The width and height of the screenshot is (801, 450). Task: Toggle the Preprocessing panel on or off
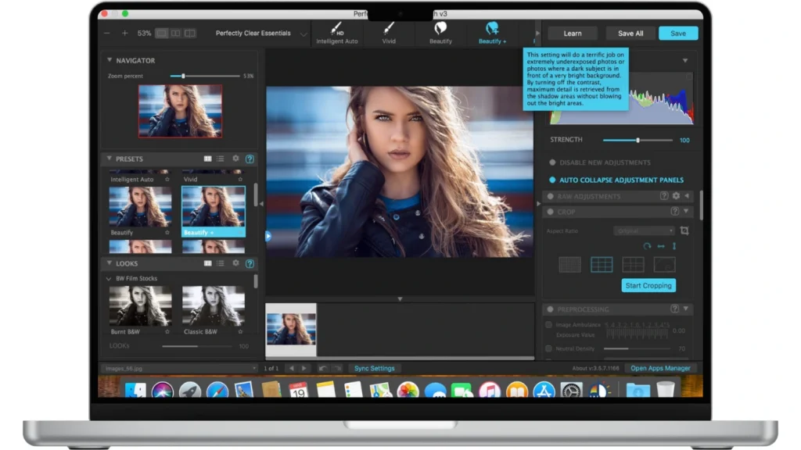click(550, 309)
